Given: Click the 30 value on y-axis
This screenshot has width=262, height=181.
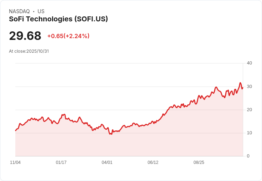Looking at the screenshot, I should click(249, 87).
